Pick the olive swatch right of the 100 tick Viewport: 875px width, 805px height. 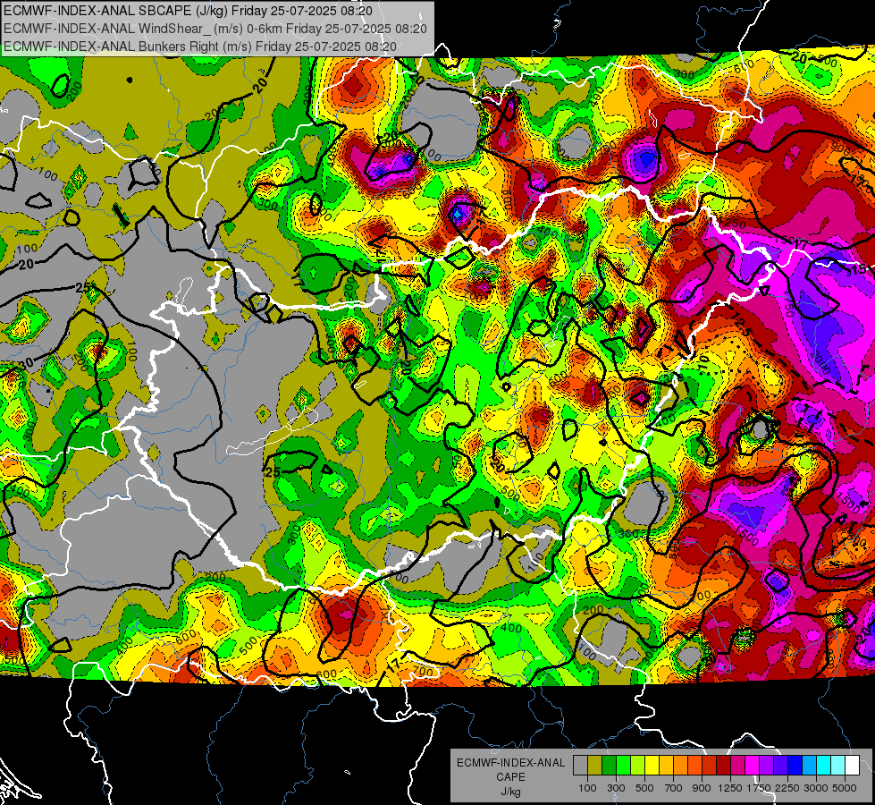pyautogui.click(x=595, y=765)
